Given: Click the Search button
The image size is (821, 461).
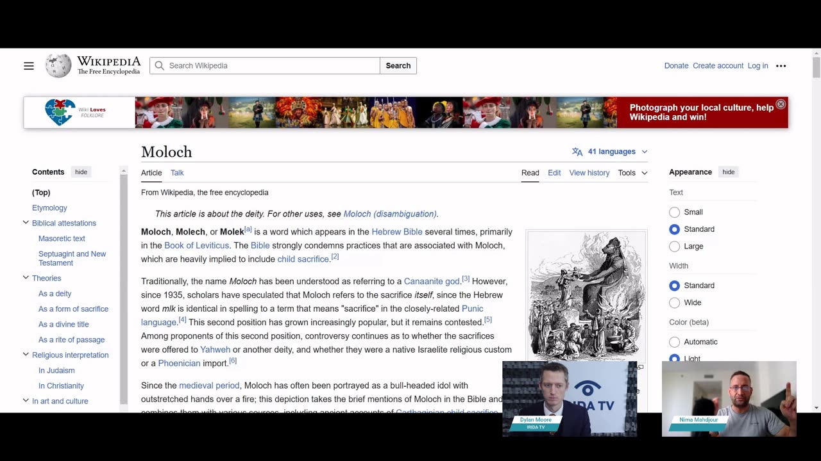Looking at the screenshot, I should click(398, 65).
